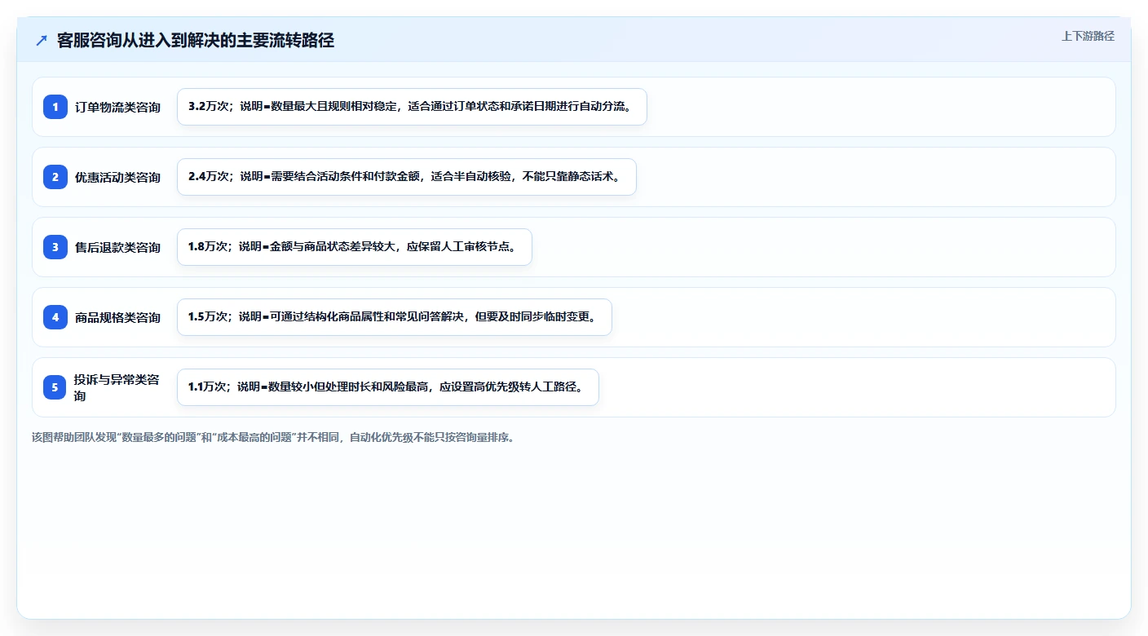This screenshot has height=636, width=1148.
Task: Click the title 客服咨询从进入到解决的主要流转路径
Action: click(196, 41)
